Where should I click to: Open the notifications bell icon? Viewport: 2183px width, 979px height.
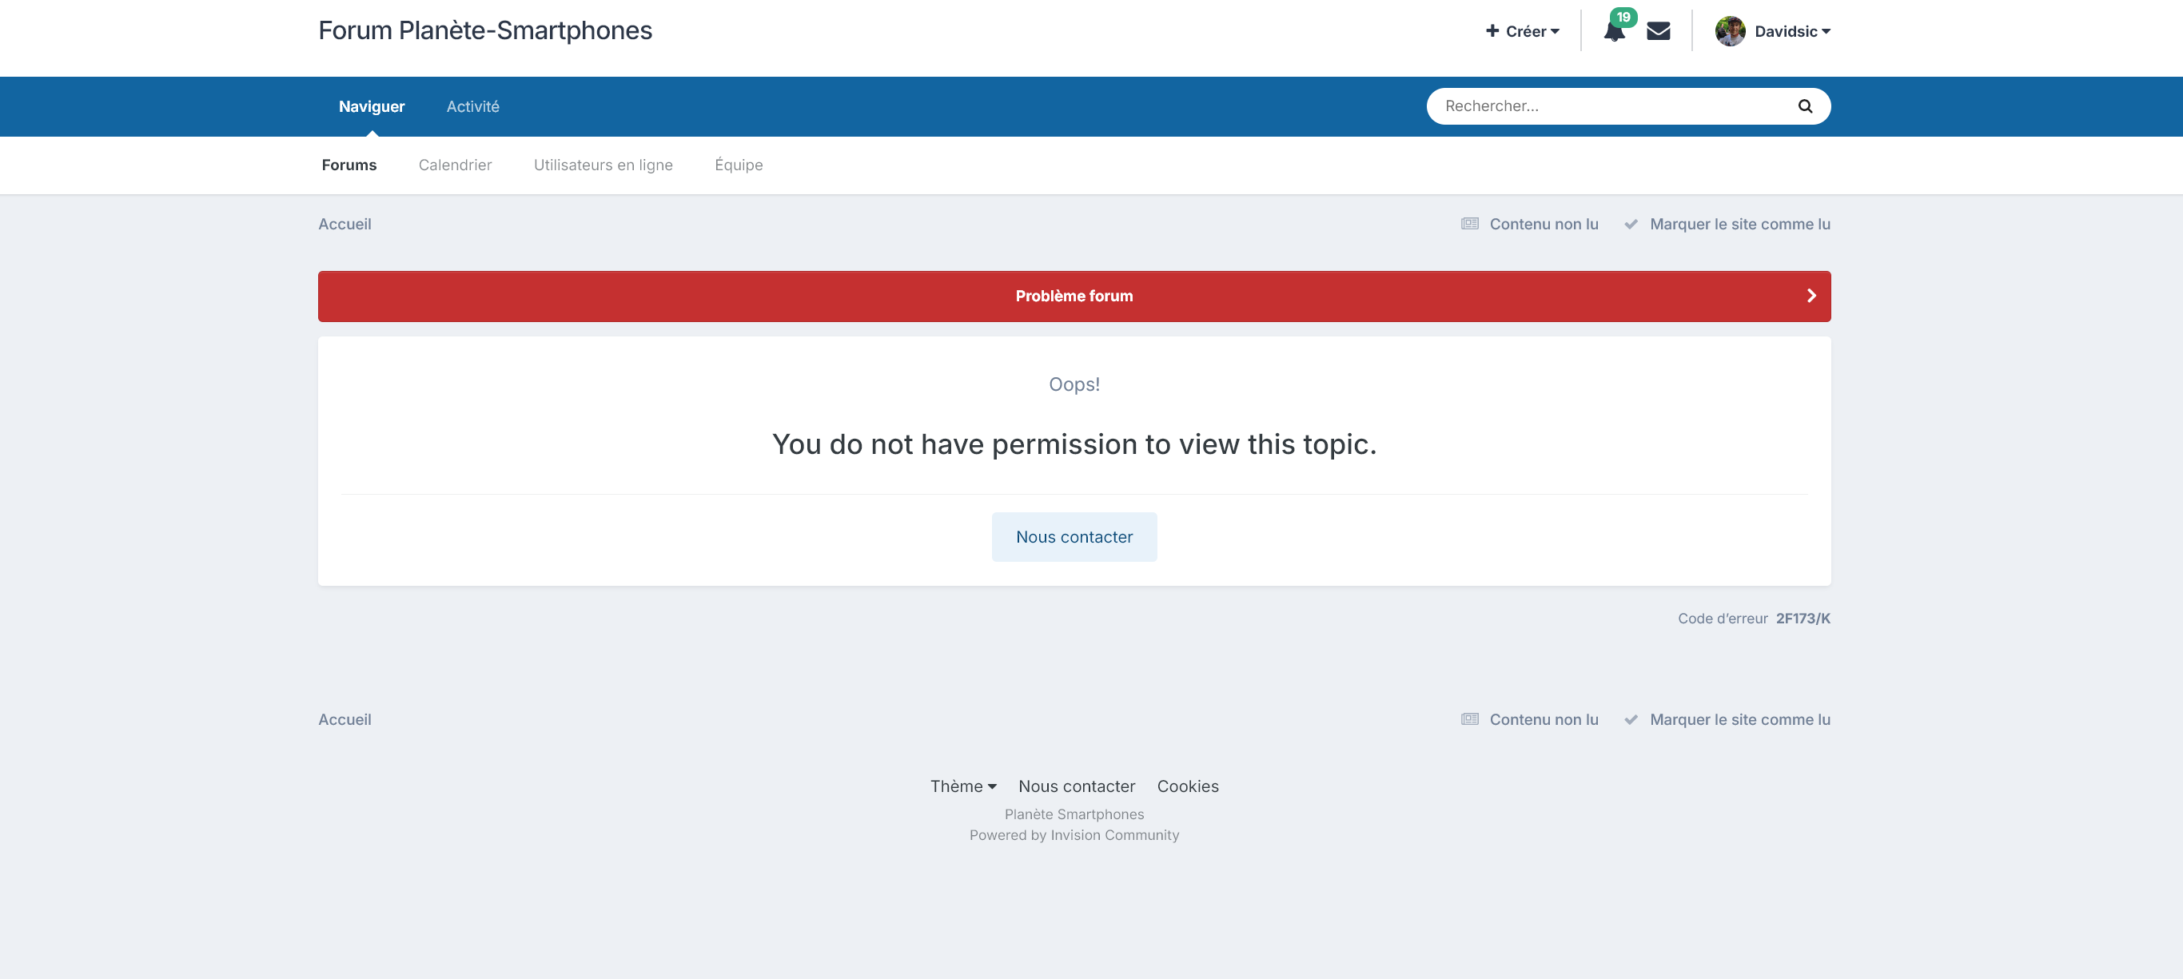coord(1614,32)
